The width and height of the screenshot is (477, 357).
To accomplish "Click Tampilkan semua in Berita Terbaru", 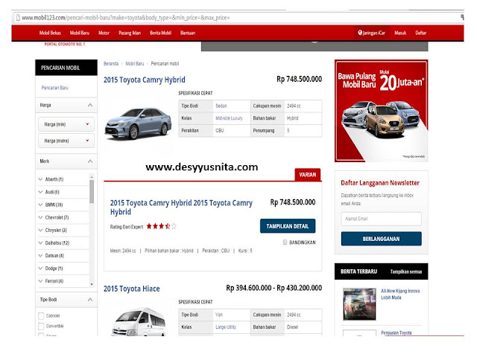I will 405,271.
